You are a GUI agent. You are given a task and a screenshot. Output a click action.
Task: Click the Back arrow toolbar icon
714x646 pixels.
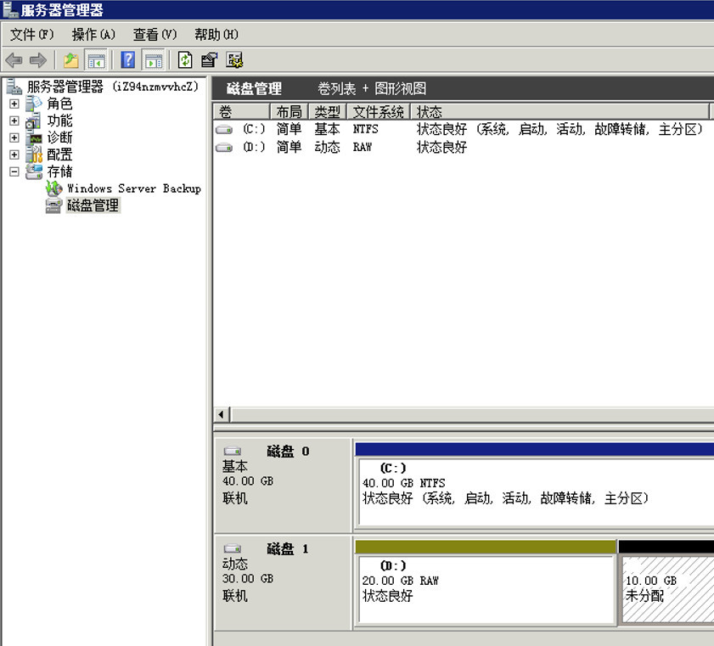pos(14,60)
